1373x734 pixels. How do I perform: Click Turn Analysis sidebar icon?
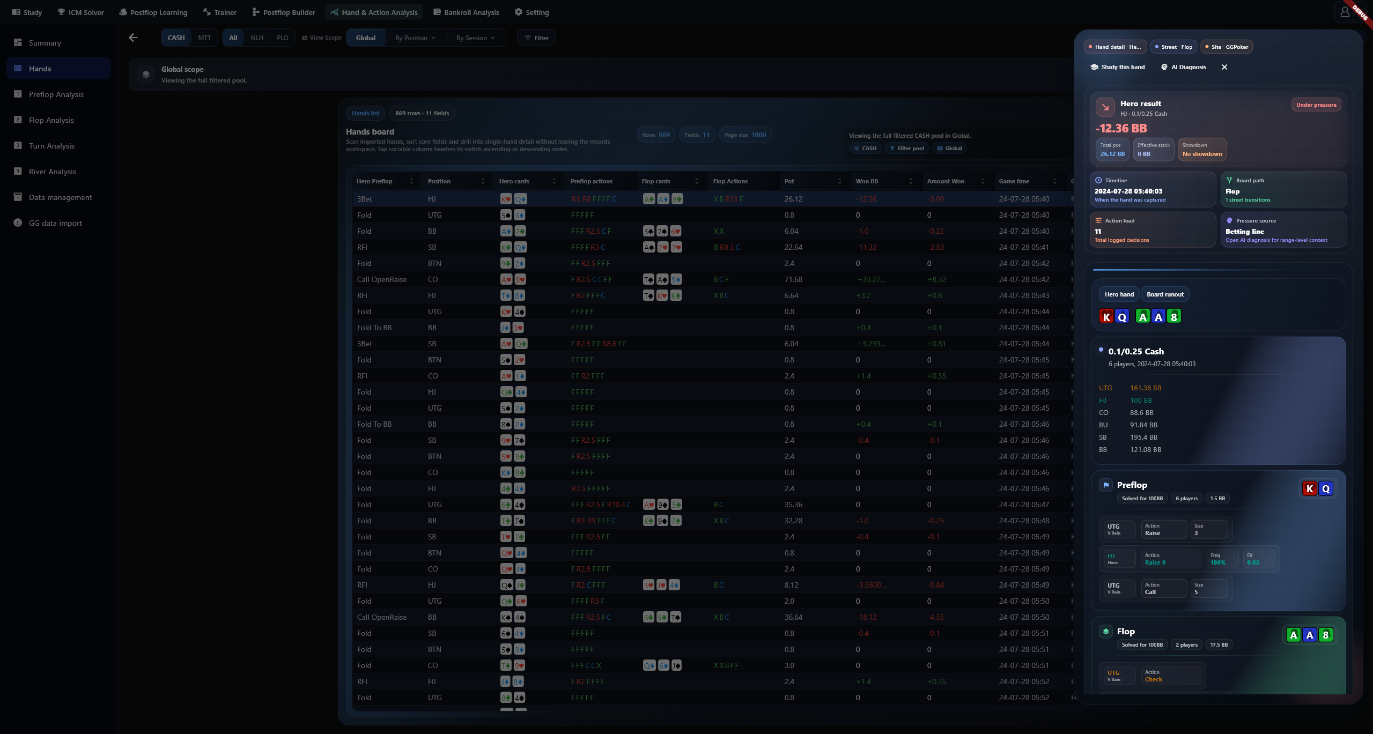(18, 145)
